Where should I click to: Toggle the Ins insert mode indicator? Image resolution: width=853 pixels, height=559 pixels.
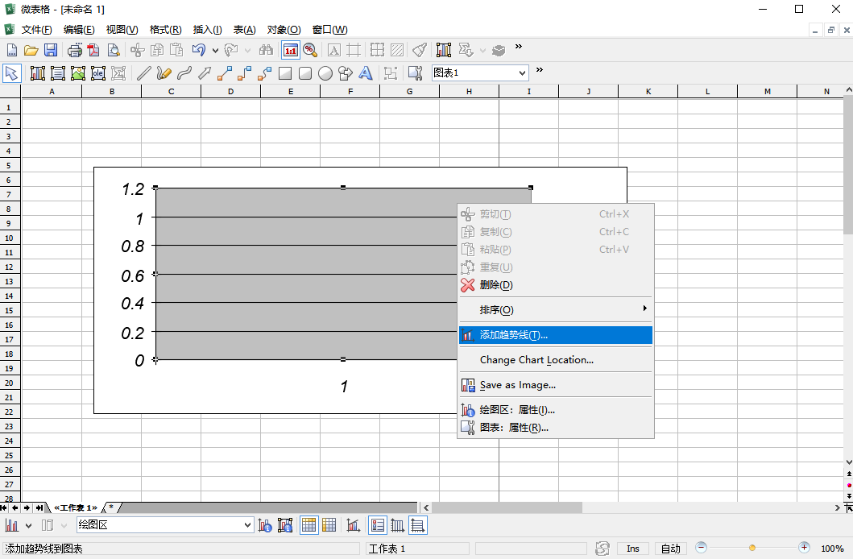click(x=633, y=549)
